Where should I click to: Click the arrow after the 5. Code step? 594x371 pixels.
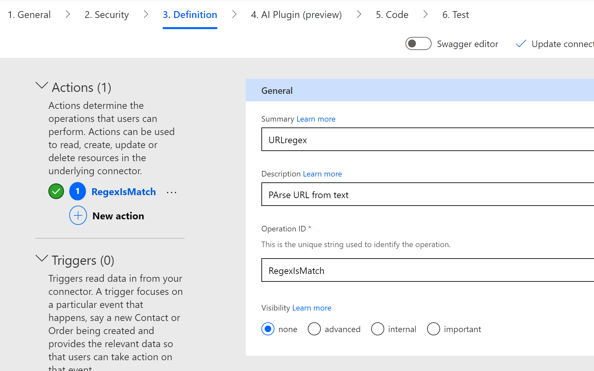[x=425, y=14]
